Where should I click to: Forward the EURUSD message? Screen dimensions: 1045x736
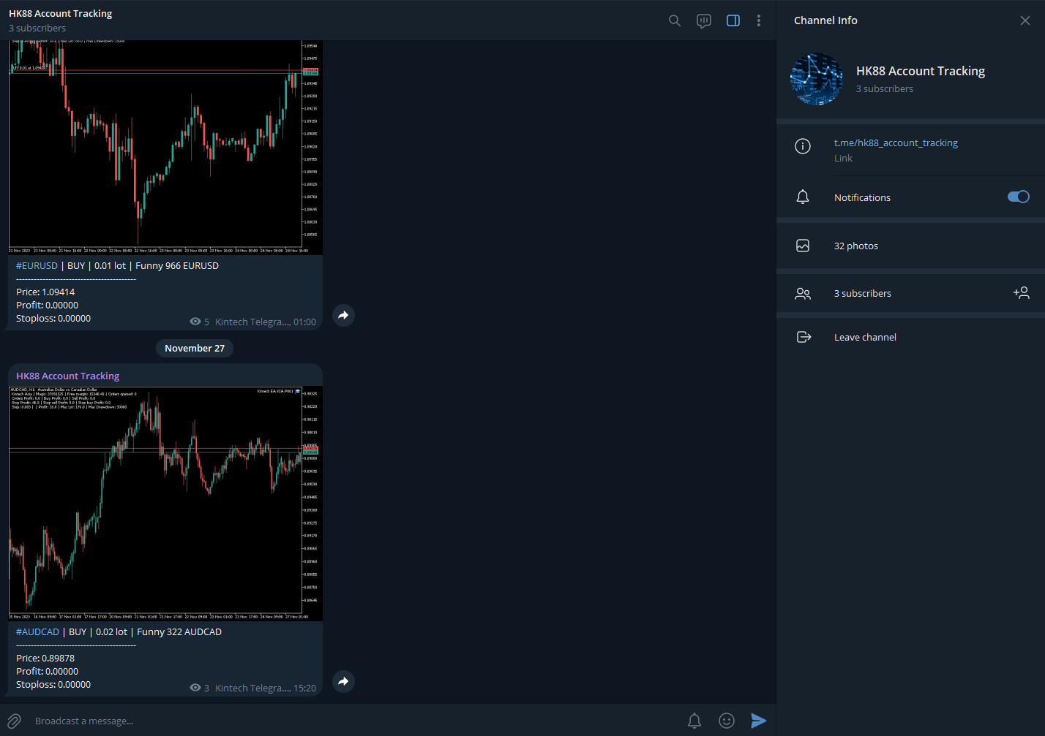pos(343,315)
